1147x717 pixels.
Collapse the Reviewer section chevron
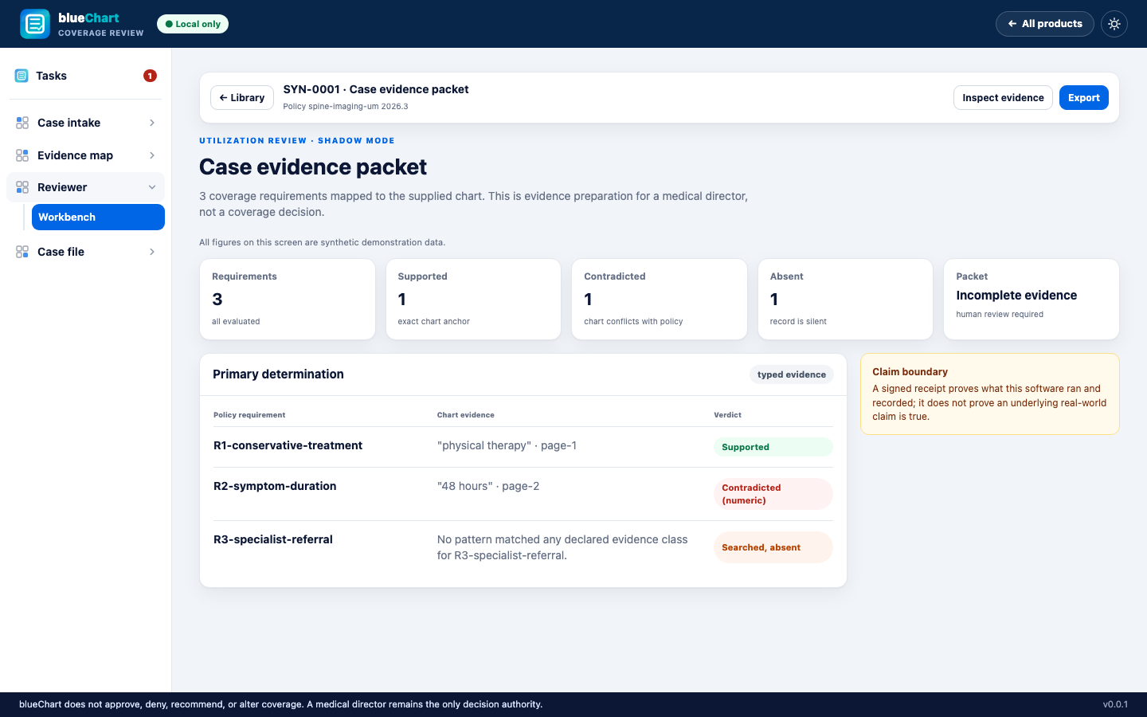(x=152, y=187)
